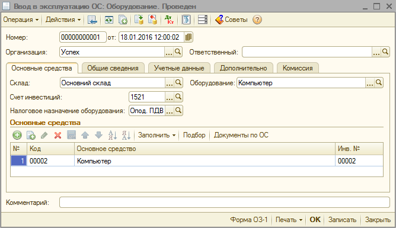This screenshot has height=228, width=396.
Task: Click the Код cell 00002
Action: pyautogui.click(x=51, y=161)
